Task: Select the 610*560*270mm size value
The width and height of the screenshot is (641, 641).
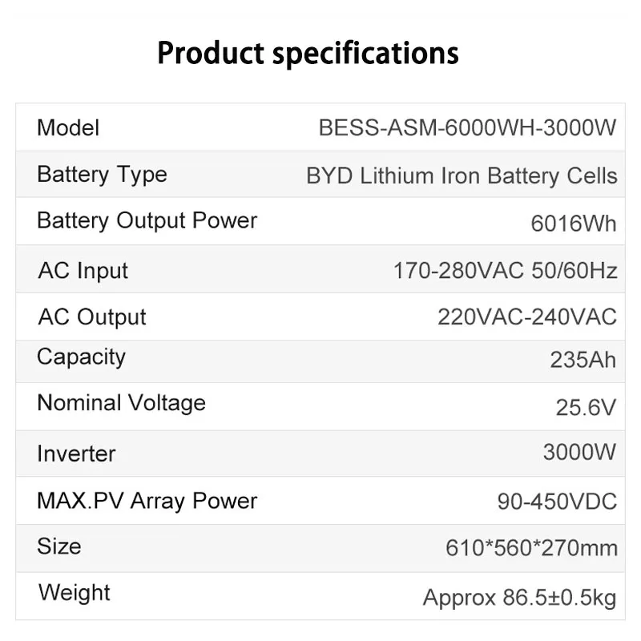Action: (x=531, y=548)
